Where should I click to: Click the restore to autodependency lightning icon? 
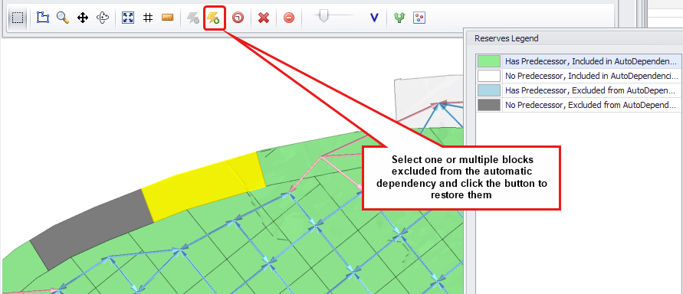pos(214,18)
